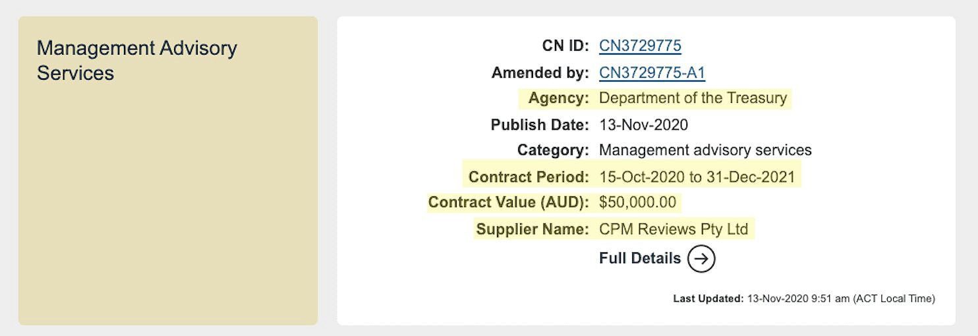Click the Last Updated label
Screen dimensions: 978x336
pyautogui.click(x=708, y=298)
